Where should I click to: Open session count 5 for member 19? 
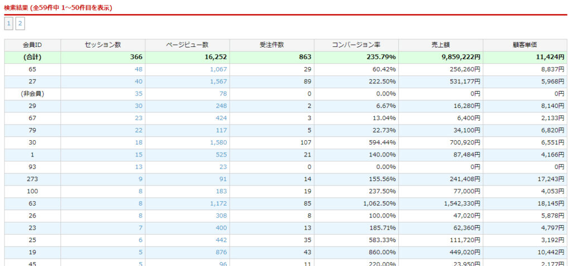pos(140,252)
